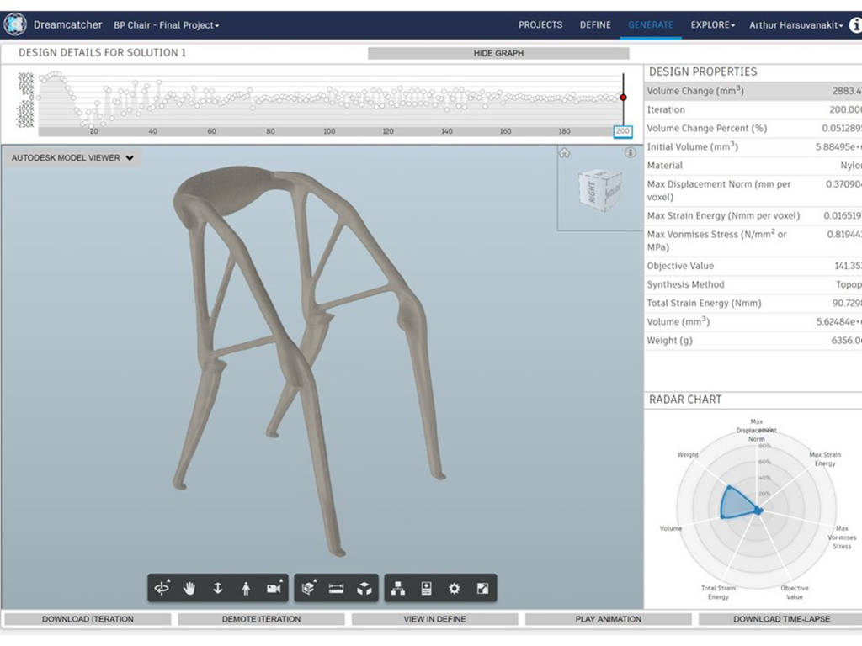862x646 pixels.
Task: Enable First Person walk mode
Action: coord(246,589)
